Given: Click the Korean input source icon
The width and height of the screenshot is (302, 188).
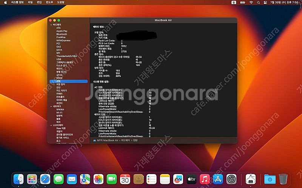Looking at the screenshot, I should click(234, 3).
